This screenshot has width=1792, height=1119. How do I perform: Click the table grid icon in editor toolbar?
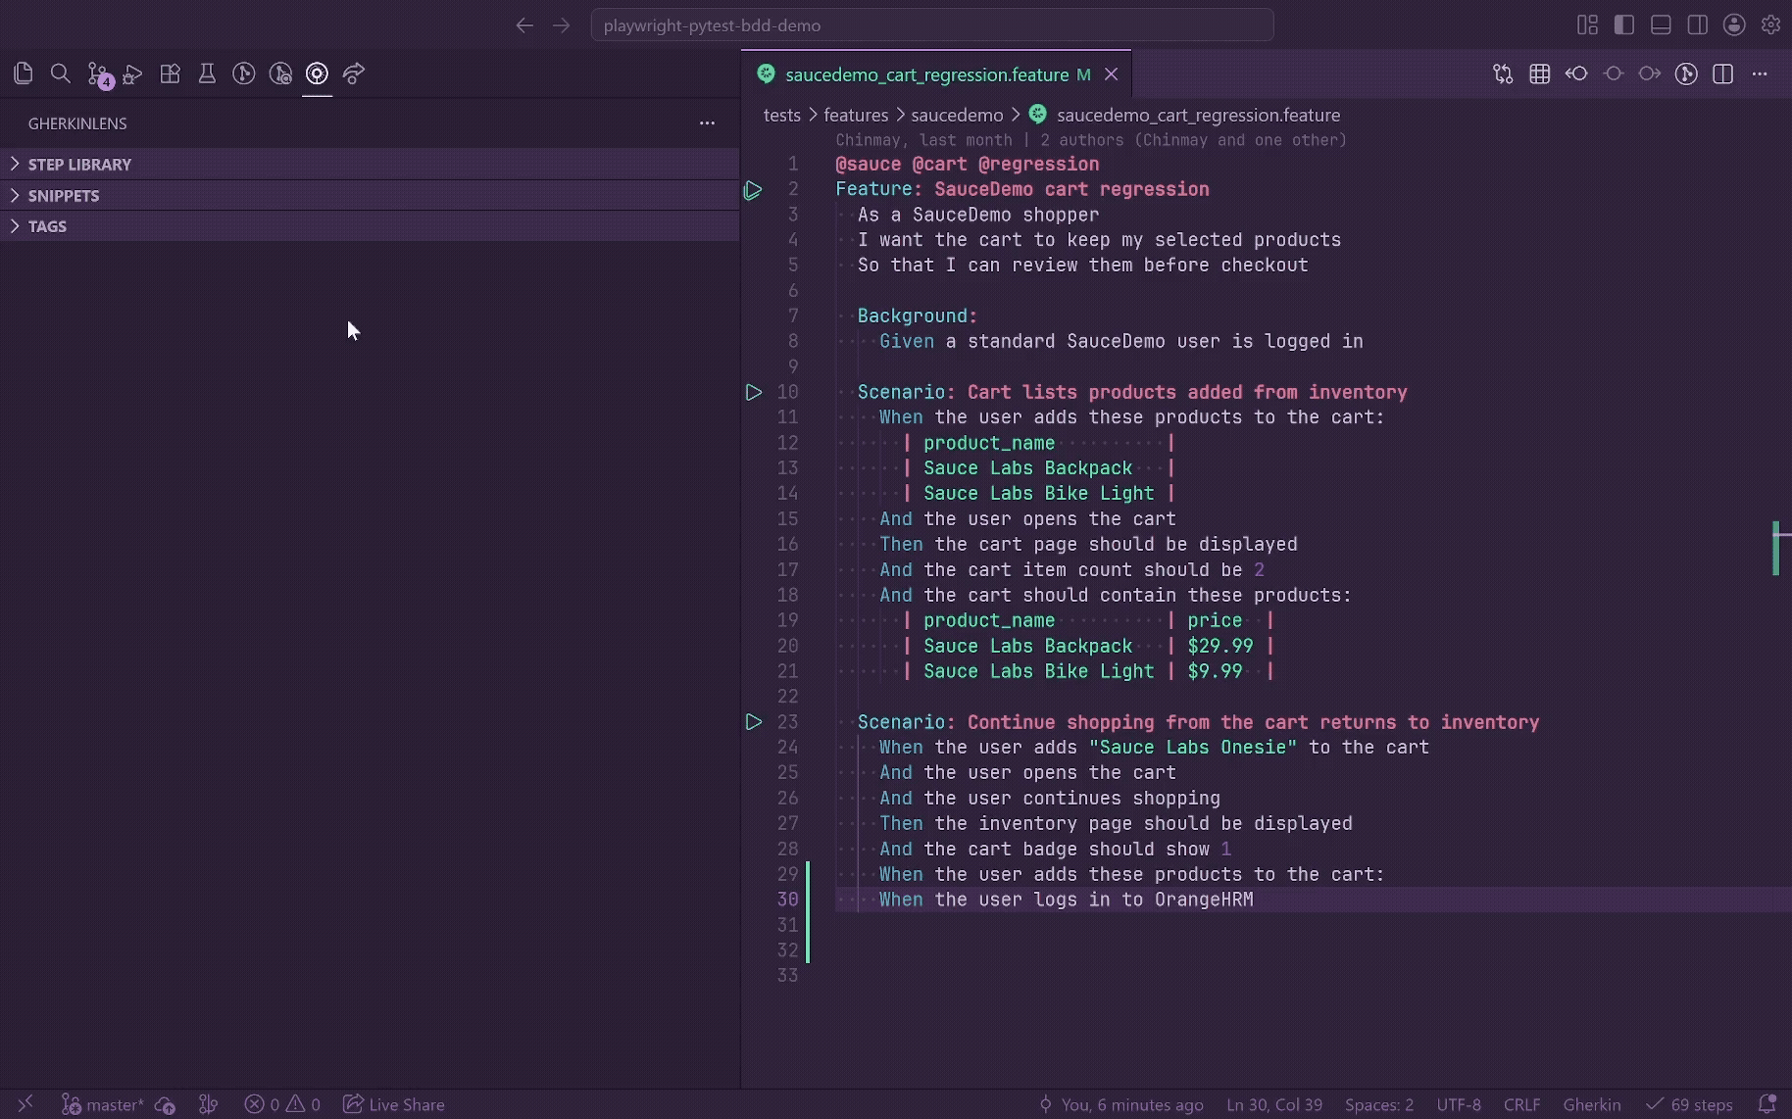pos(1540,73)
